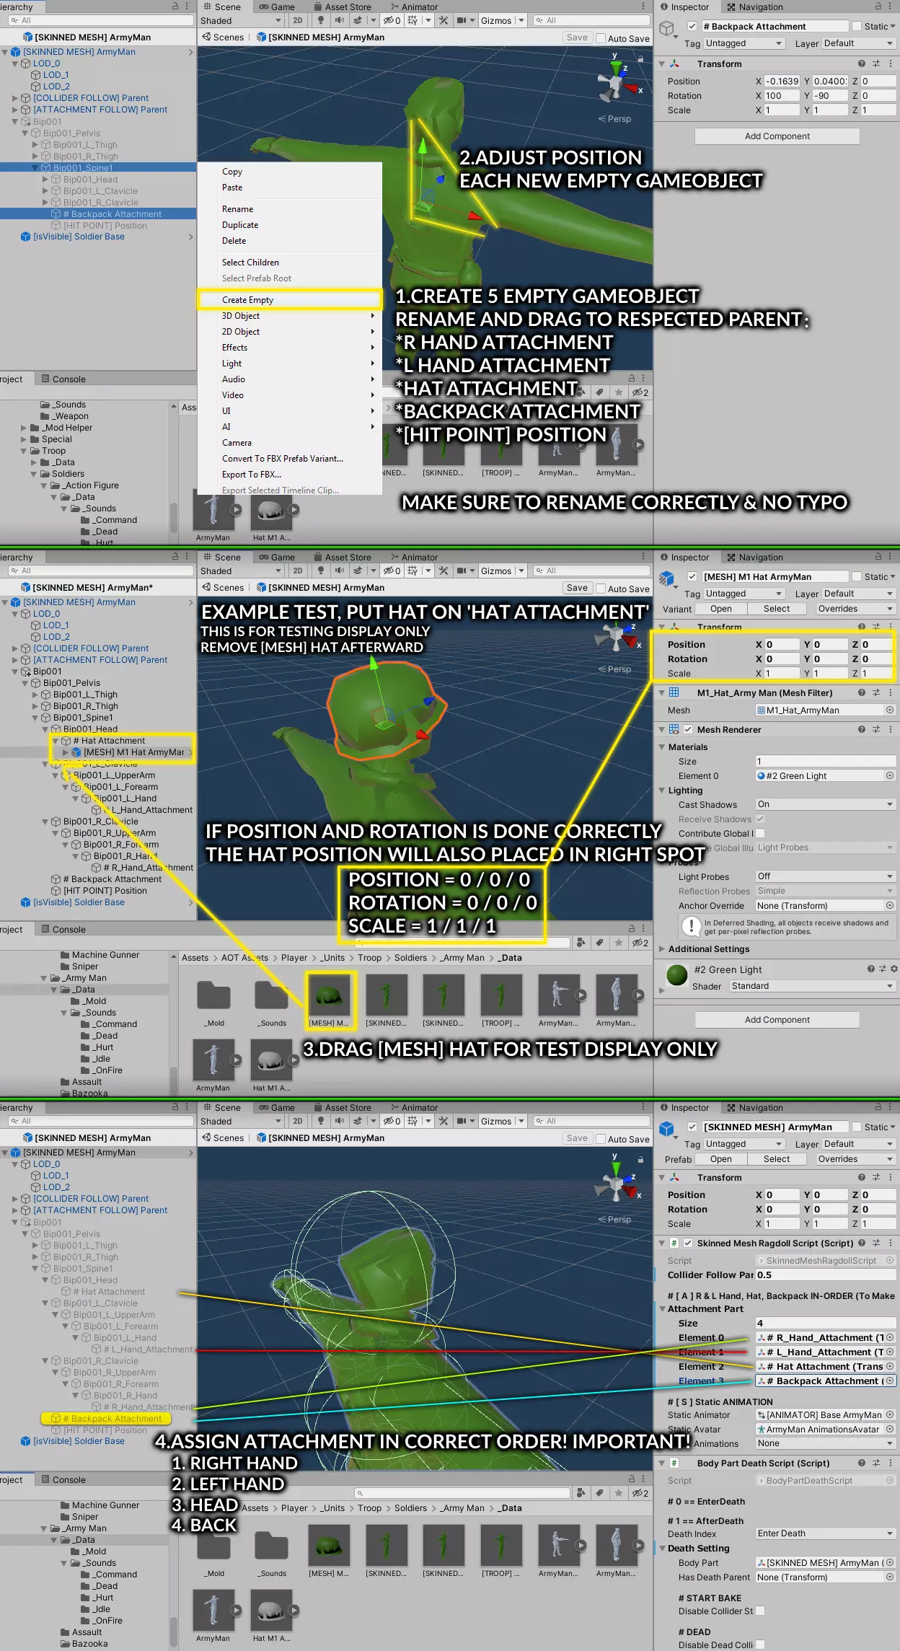Click blue prefab cube icon in M1 Hat ArmyMan inspector

click(x=667, y=578)
